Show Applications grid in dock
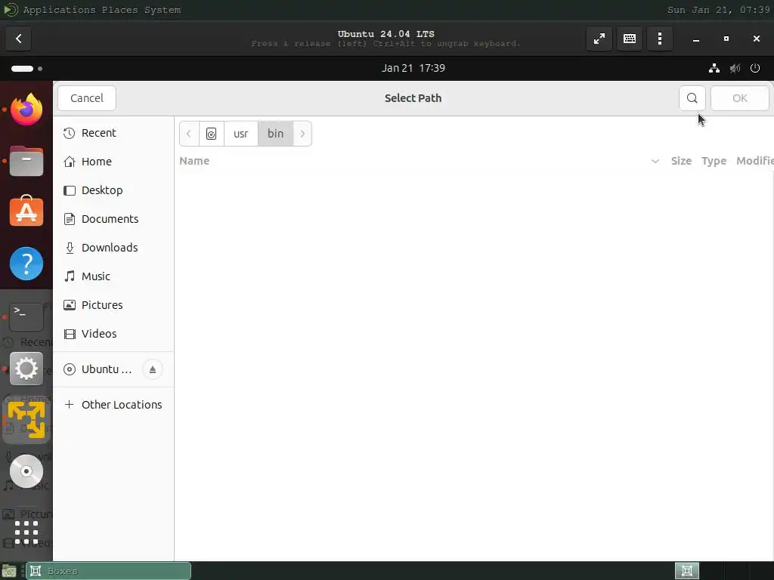Viewport: 774px width, 580px height. click(x=26, y=532)
